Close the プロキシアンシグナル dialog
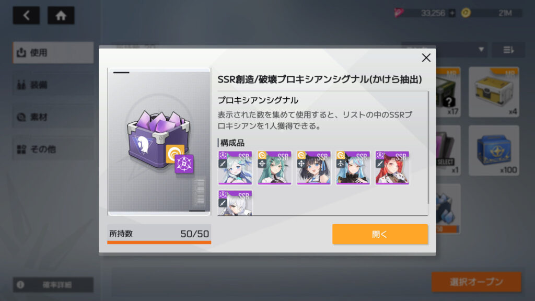 (x=426, y=57)
